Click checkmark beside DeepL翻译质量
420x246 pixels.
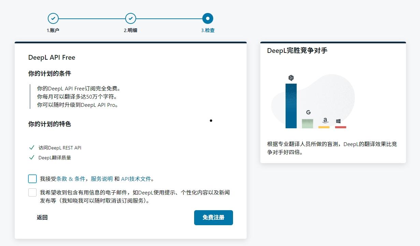click(32, 157)
